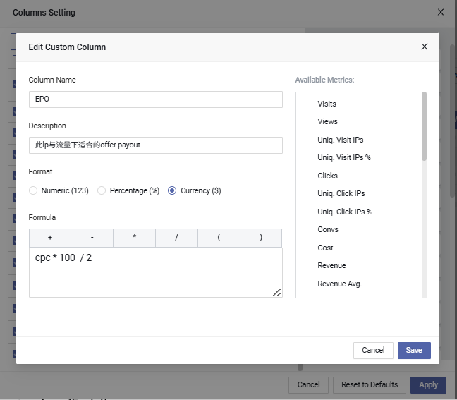
Task: Click the Available Metrics list scrollbar
Action: pos(424,127)
